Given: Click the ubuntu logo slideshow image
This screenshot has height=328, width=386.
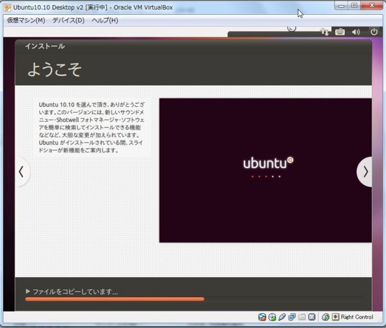Looking at the screenshot, I should pos(265,170).
